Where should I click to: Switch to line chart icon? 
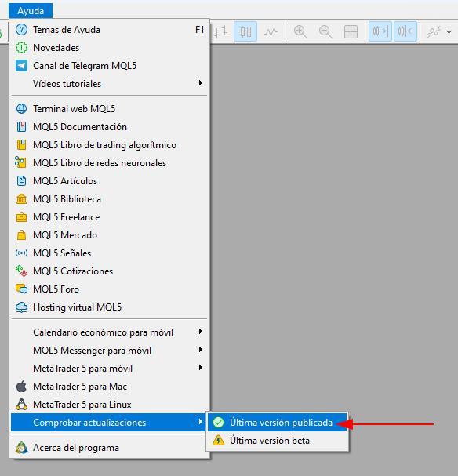[271, 31]
